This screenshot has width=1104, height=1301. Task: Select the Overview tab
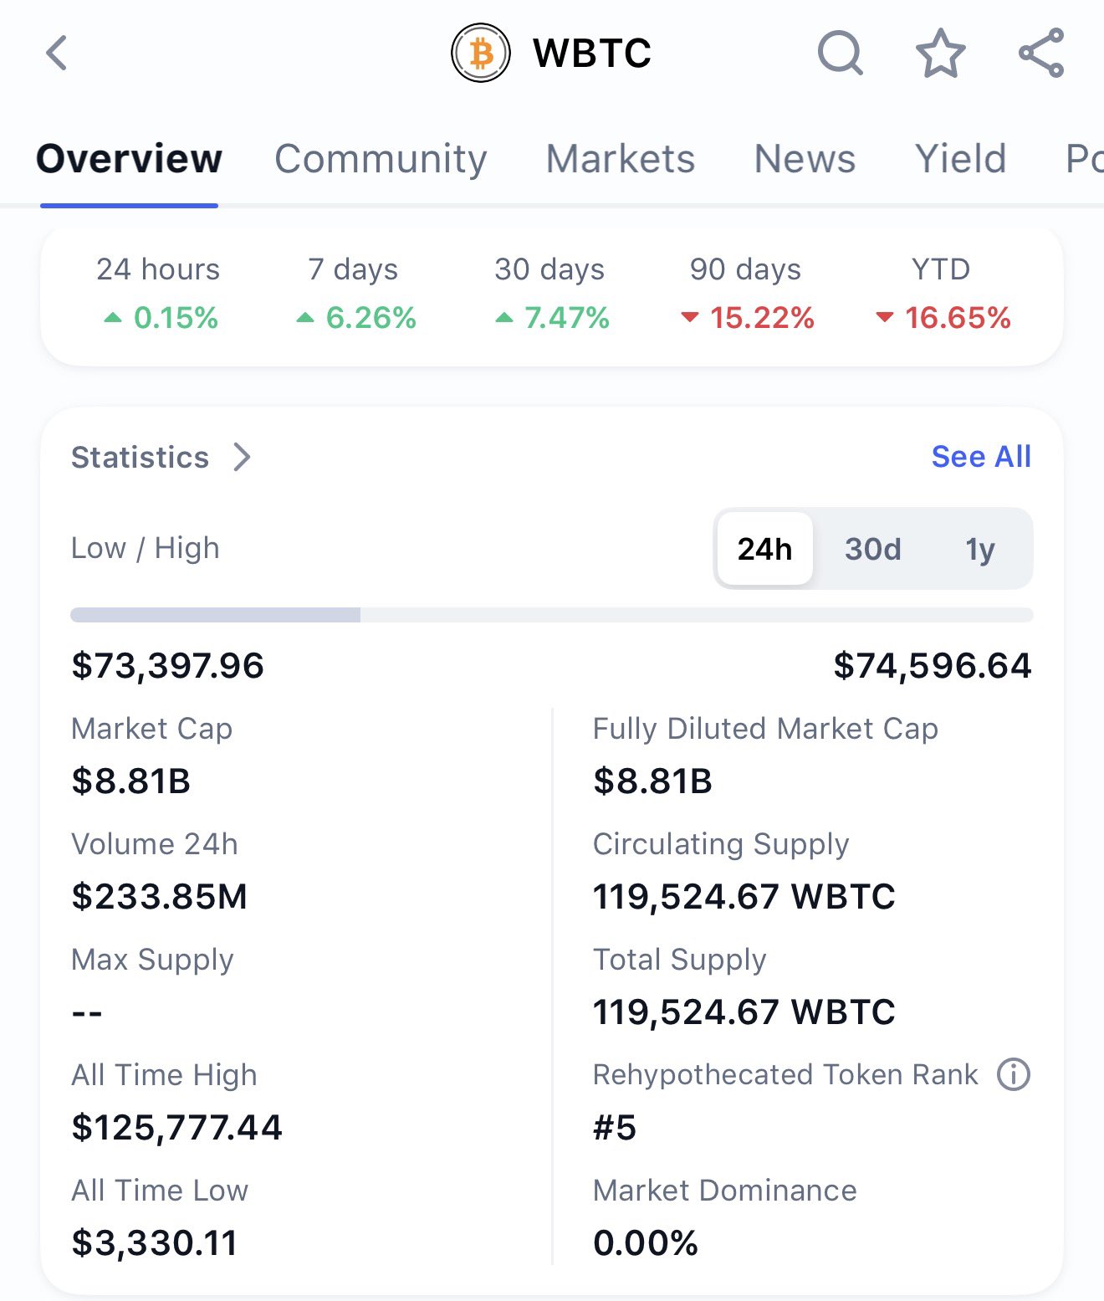(129, 159)
